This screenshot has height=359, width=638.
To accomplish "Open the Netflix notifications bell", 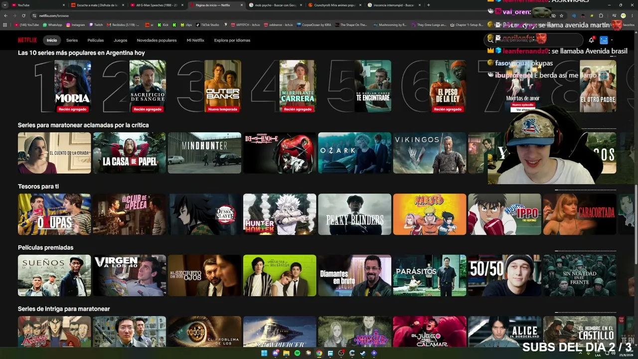I will (591, 40).
